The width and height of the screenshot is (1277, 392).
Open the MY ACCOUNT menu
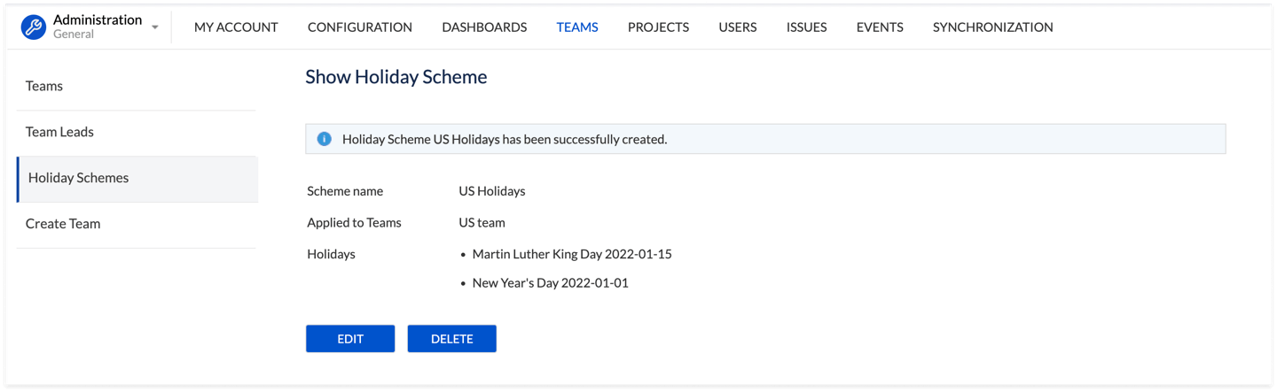pos(236,27)
